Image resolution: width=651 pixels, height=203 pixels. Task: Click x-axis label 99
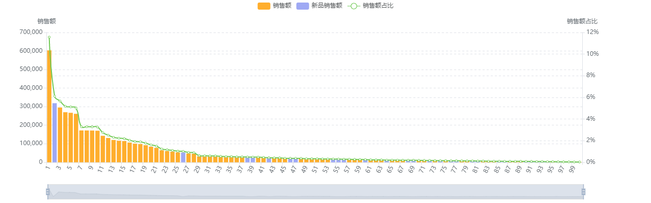[x=572, y=169]
